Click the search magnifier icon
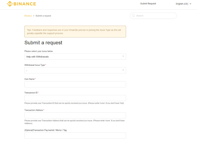The image size is (197, 142). pyautogui.click(x=134, y=16)
